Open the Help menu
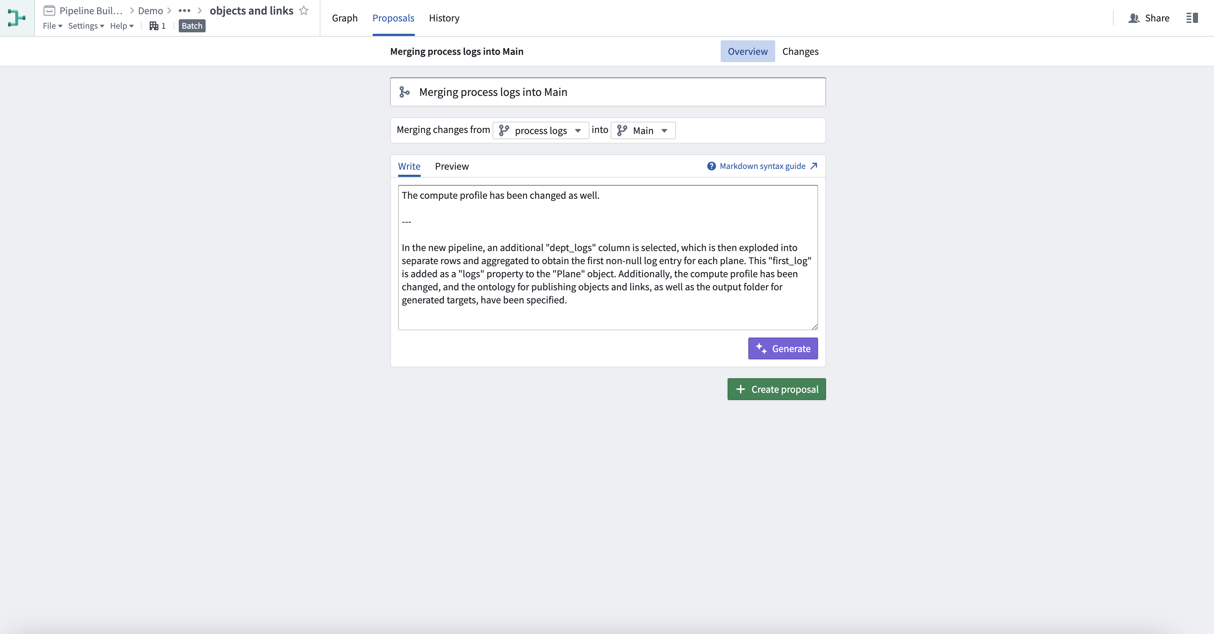This screenshot has height=634, width=1214. [122, 26]
